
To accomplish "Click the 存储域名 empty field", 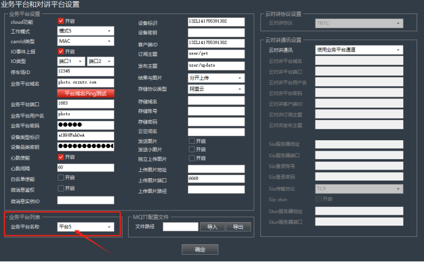I will click(216, 100).
